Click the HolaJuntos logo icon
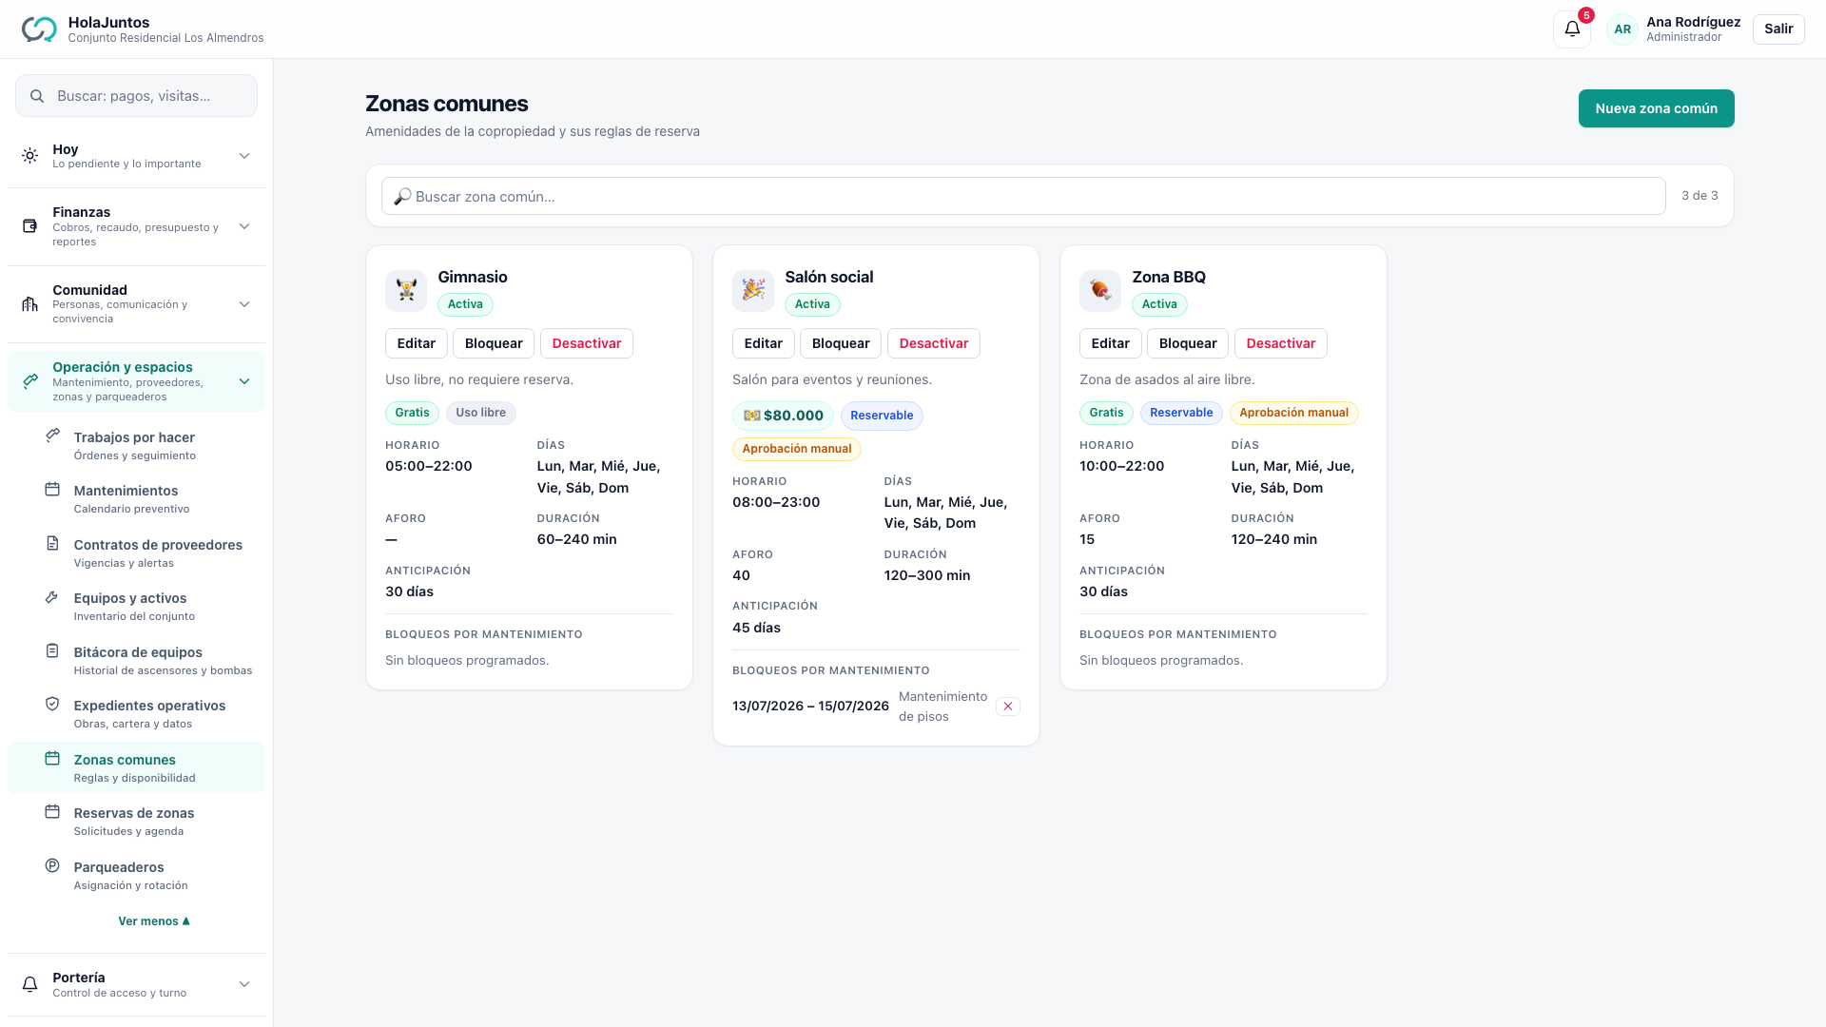The width and height of the screenshot is (1826, 1027). click(x=39, y=29)
